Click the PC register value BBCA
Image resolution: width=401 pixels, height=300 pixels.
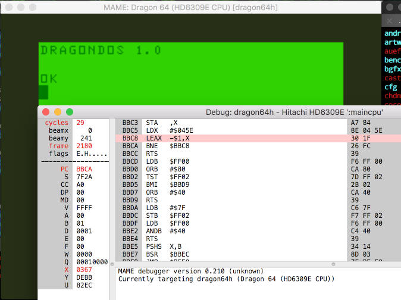click(84, 169)
